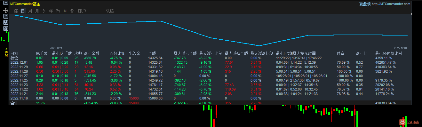Click the 最小预付款比例 column header
The height and width of the screenshot is (127, 422).
click(389, 54)
